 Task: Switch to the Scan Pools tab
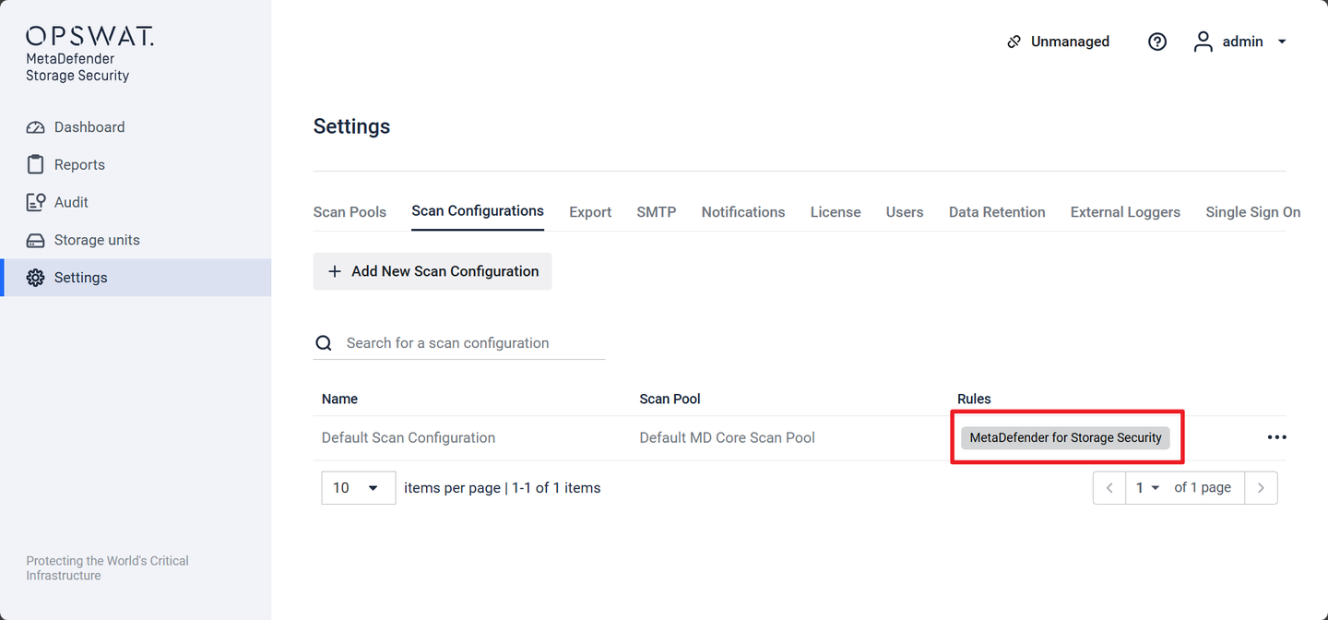coord(350,212)
